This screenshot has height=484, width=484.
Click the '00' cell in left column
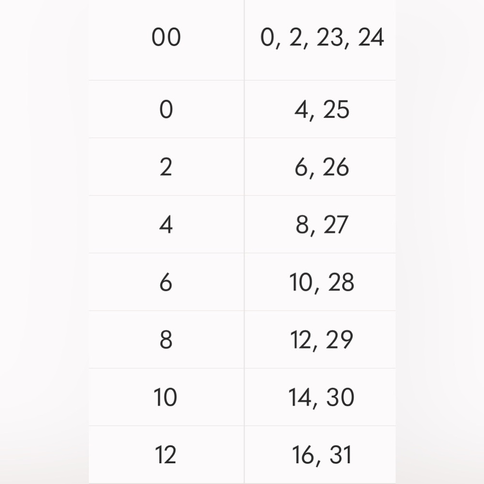pyautogui.click(x=166, y=38)
